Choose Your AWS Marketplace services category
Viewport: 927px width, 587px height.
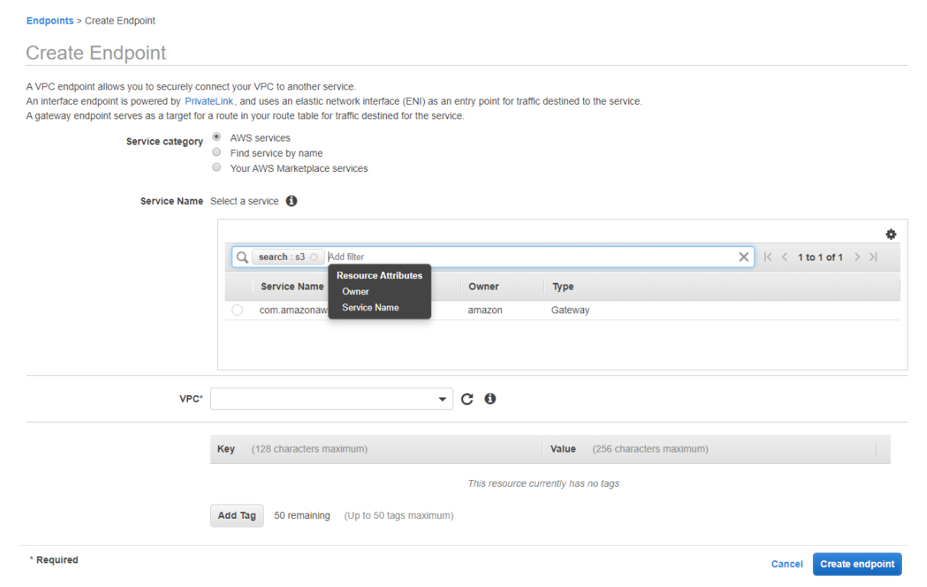(x=216, y=167)
